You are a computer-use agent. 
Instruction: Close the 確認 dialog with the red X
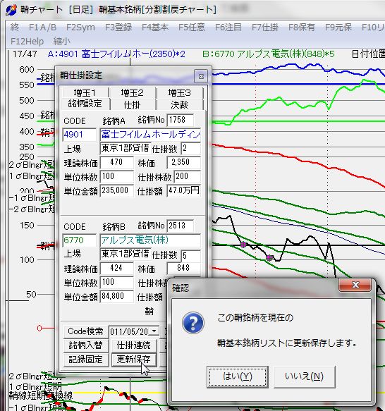coord(355,285)
